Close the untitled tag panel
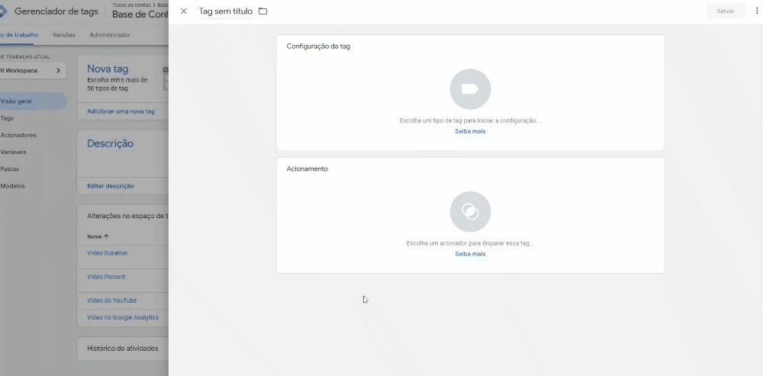The height and width of the screenshot is (376, 763). coord(183,11)
